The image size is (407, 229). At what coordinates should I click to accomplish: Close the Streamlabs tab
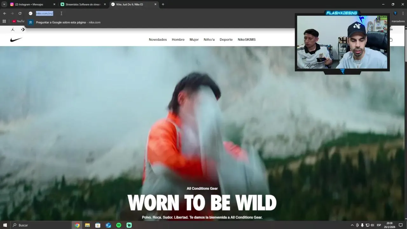coord(105,4)
